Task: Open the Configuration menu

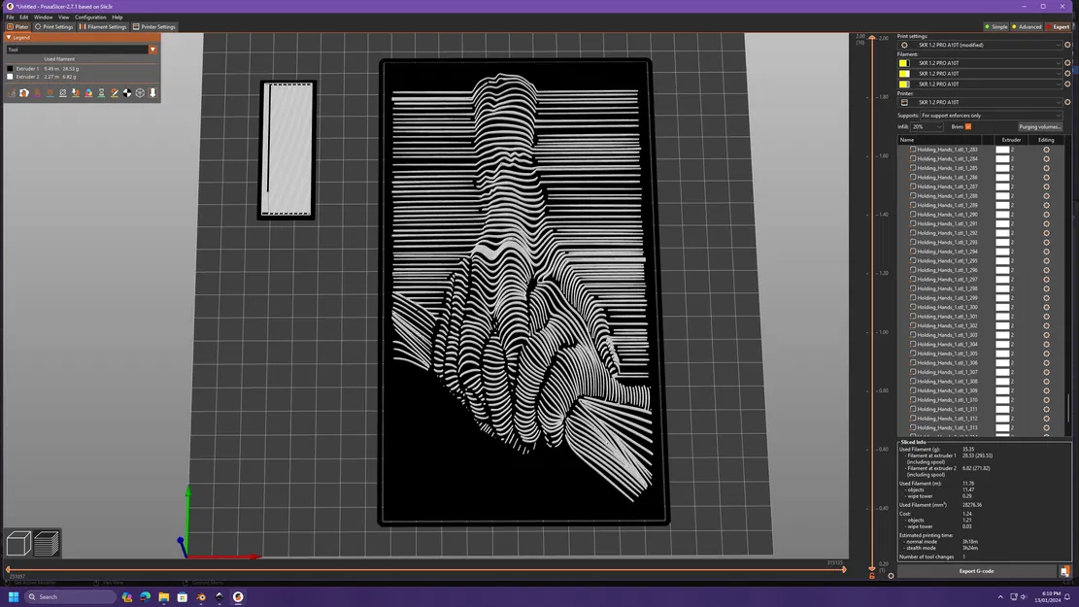Action: (x=90, y=17)
